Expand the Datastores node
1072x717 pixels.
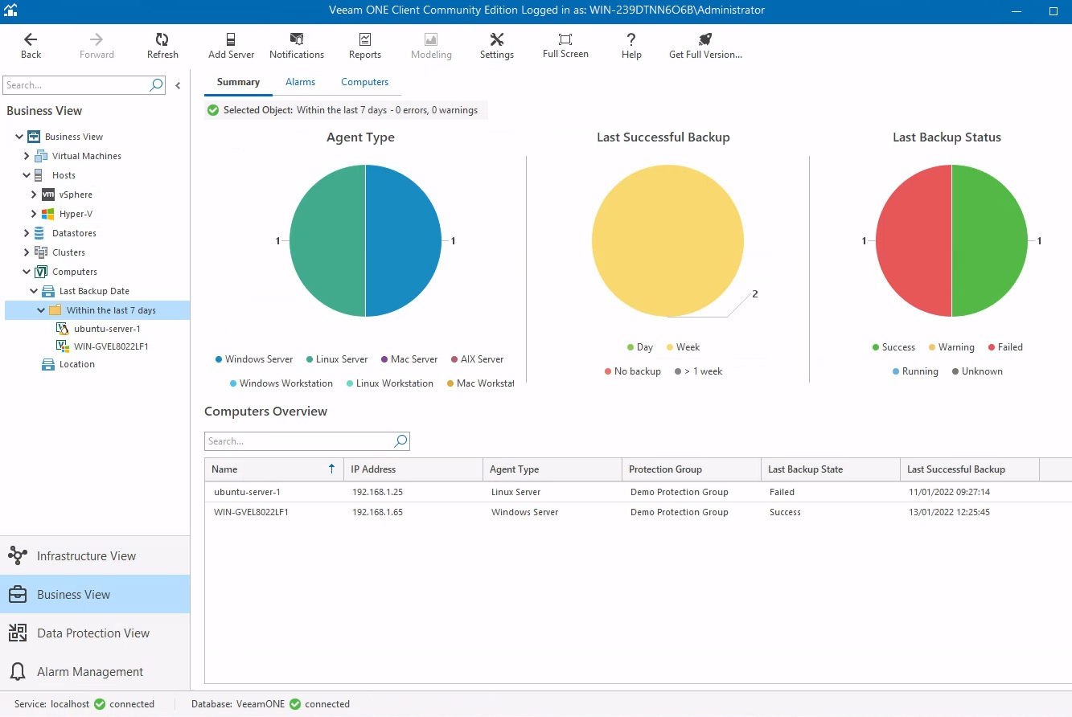coord(27,233)
